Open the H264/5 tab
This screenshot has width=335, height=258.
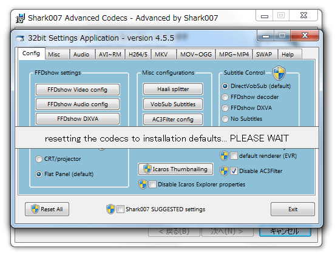[x=138, y=54]
